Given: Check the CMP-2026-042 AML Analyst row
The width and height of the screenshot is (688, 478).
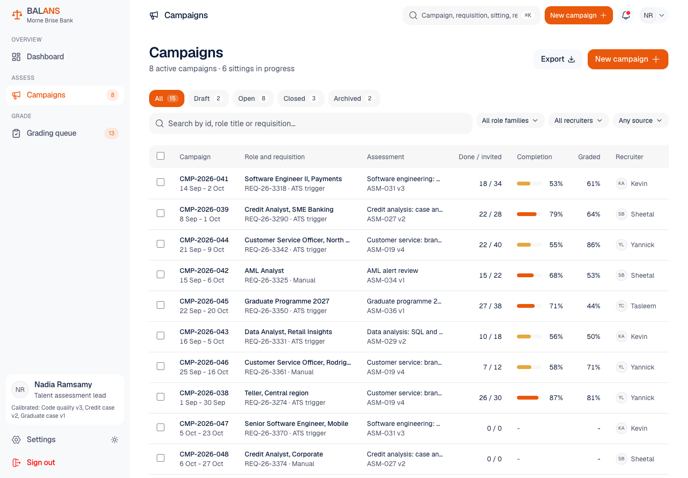Looking at the screenshot, I should click(161, 274).
